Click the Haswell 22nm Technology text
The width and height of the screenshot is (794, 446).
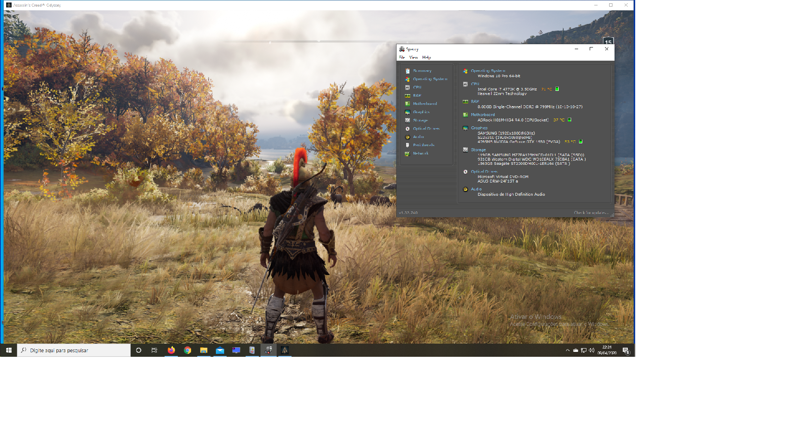pyautogui.click(x=502, y=94)
